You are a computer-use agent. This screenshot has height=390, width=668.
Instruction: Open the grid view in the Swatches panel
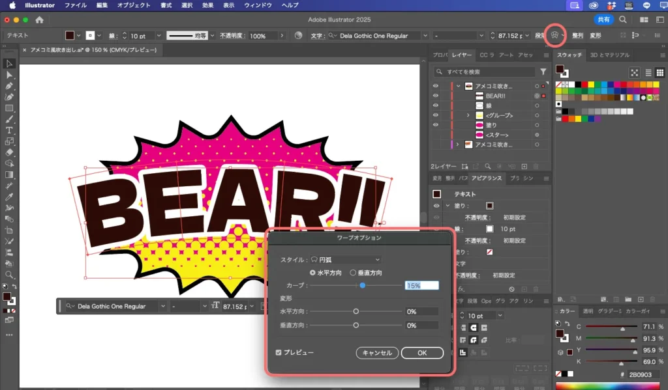tap(660, 73)
